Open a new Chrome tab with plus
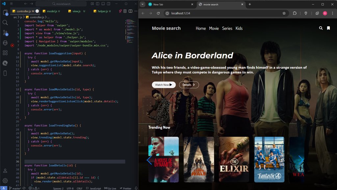The width and height of the screenshot is (337, 190). pos(250,4)
